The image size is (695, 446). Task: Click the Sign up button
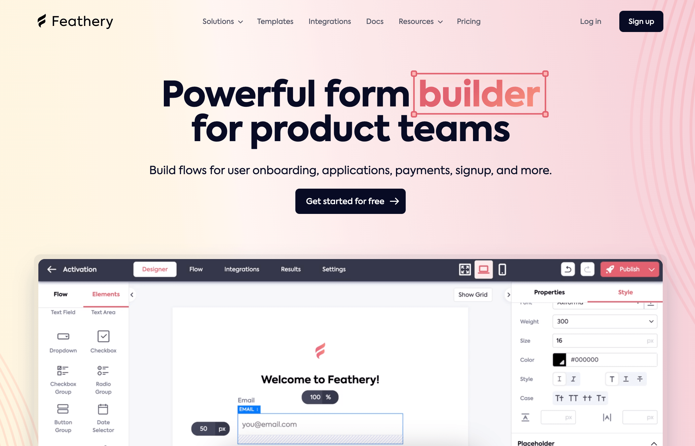click(641, 21)
